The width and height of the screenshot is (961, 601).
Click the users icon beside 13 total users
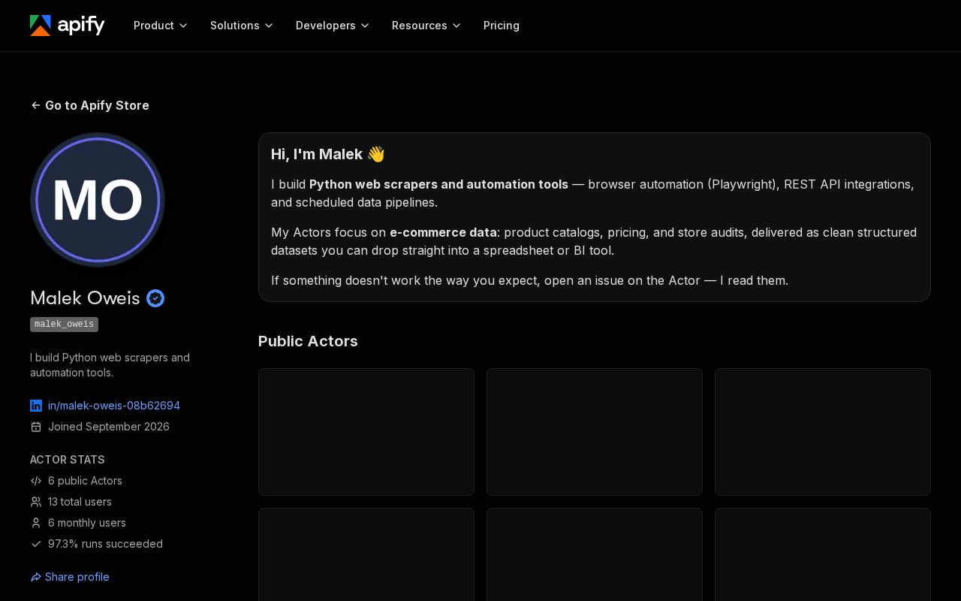coord(36,502)
